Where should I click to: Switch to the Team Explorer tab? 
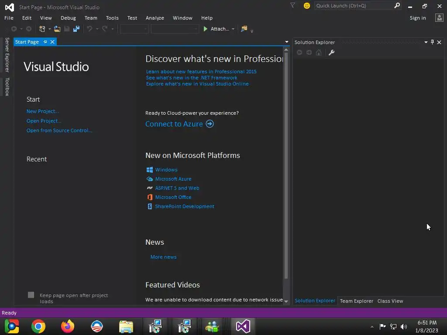click(x=356, y=301)
